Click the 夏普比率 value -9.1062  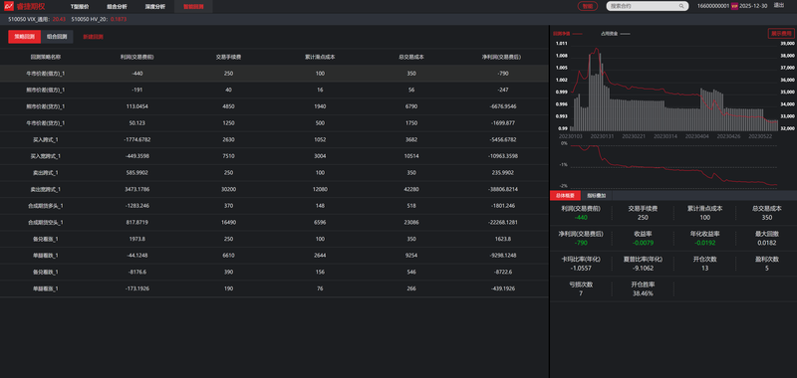click(x=643, y=268)
